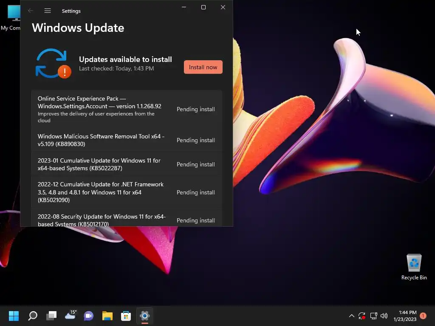
Task: Minimize the Settings window
Action: [x=184, y=7]
